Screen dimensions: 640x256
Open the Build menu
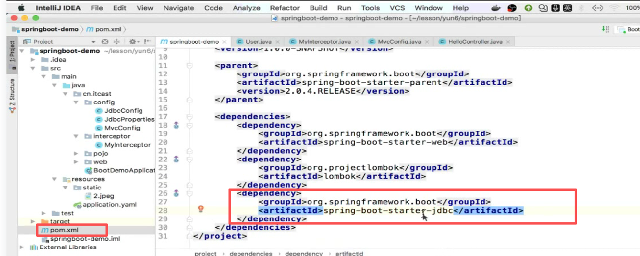[318, 8]
